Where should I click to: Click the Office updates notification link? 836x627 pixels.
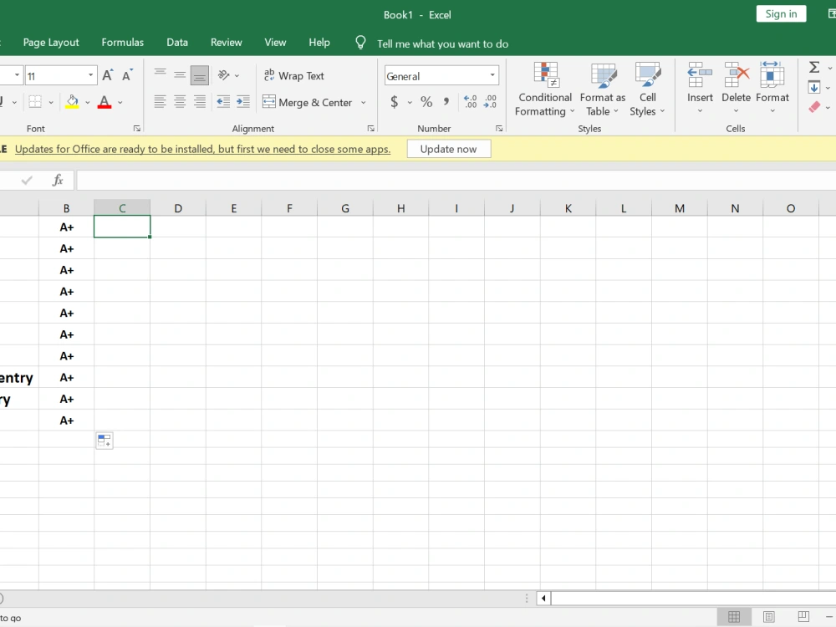[202, 150]
